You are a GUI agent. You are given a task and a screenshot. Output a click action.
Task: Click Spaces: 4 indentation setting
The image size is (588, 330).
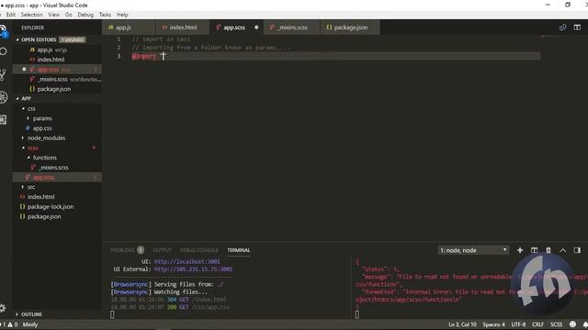(x=494, y=324)
